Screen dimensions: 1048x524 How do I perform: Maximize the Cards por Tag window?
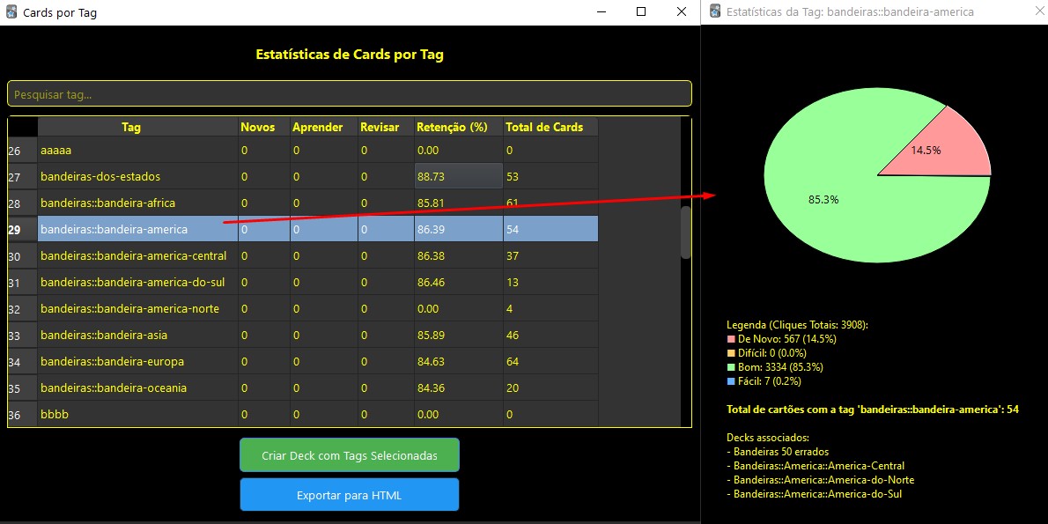pyautogui.click(x=641, y=12)
